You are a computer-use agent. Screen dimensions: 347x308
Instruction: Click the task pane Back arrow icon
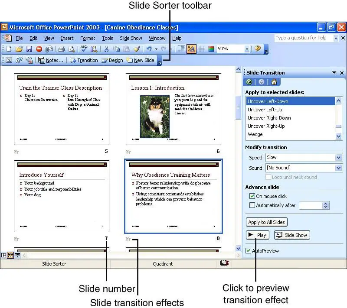tap(249, 82)
